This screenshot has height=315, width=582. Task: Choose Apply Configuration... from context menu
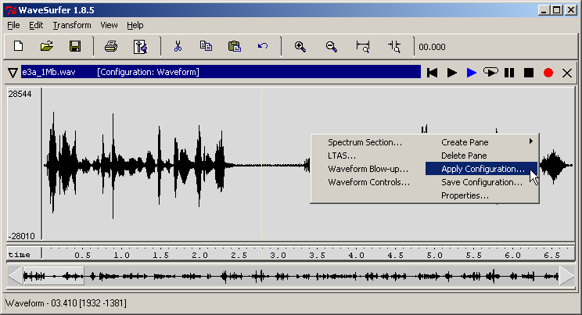pos(481,169)
